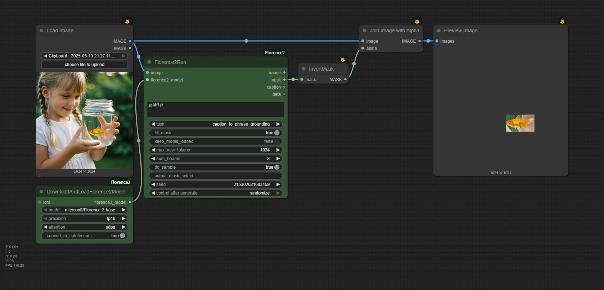This screenshot has height=290, width=604.
Task: Click the goldfish preview thumbnail
Action: [x=520, y=123]
